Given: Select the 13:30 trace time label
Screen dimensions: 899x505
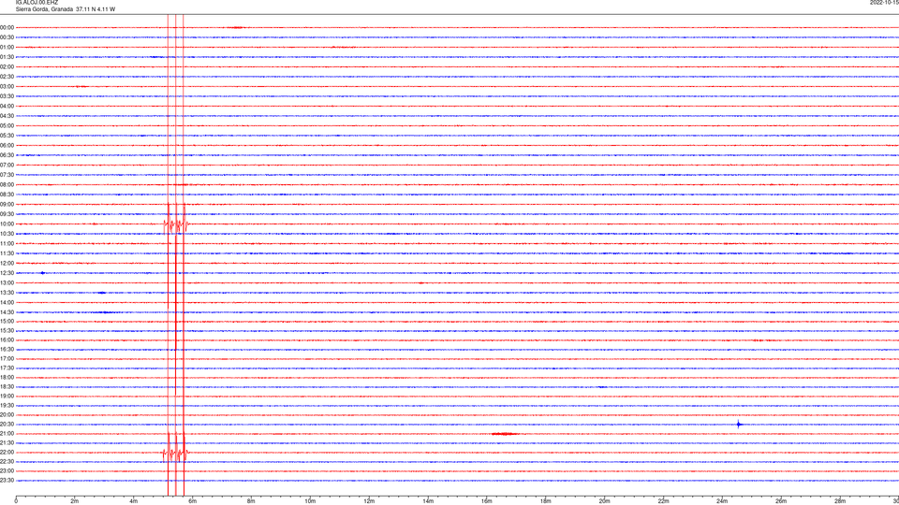Looking at the screenshot, I should coord(7,293).
